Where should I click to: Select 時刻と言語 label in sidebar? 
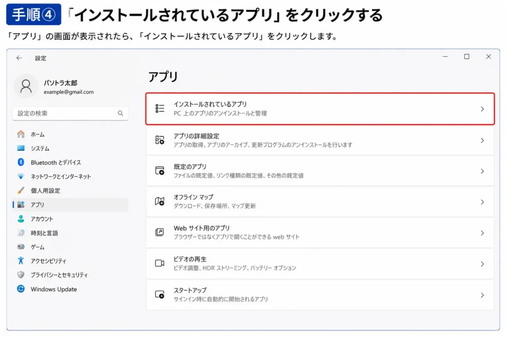click(44, 233)
